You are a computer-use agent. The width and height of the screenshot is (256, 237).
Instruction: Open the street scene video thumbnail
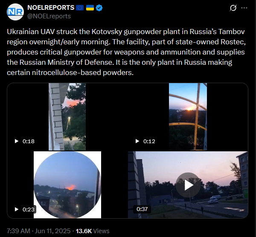coord(188,185)
